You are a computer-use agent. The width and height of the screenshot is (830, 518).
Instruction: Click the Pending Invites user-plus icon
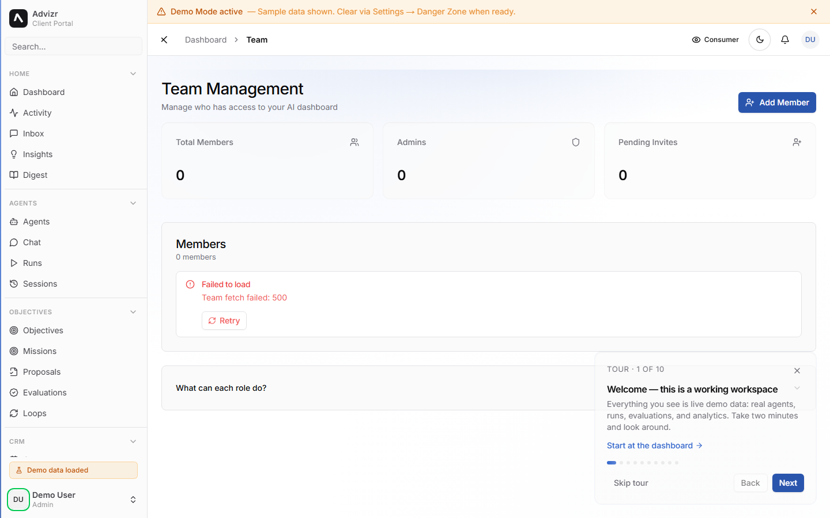pos(797,142)
